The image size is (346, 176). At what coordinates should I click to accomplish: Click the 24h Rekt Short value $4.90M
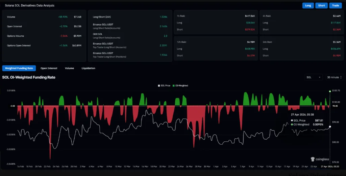[338, 56]
